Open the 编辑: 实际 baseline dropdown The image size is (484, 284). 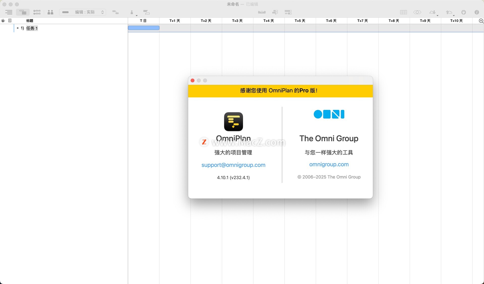[x=83, y=12]
